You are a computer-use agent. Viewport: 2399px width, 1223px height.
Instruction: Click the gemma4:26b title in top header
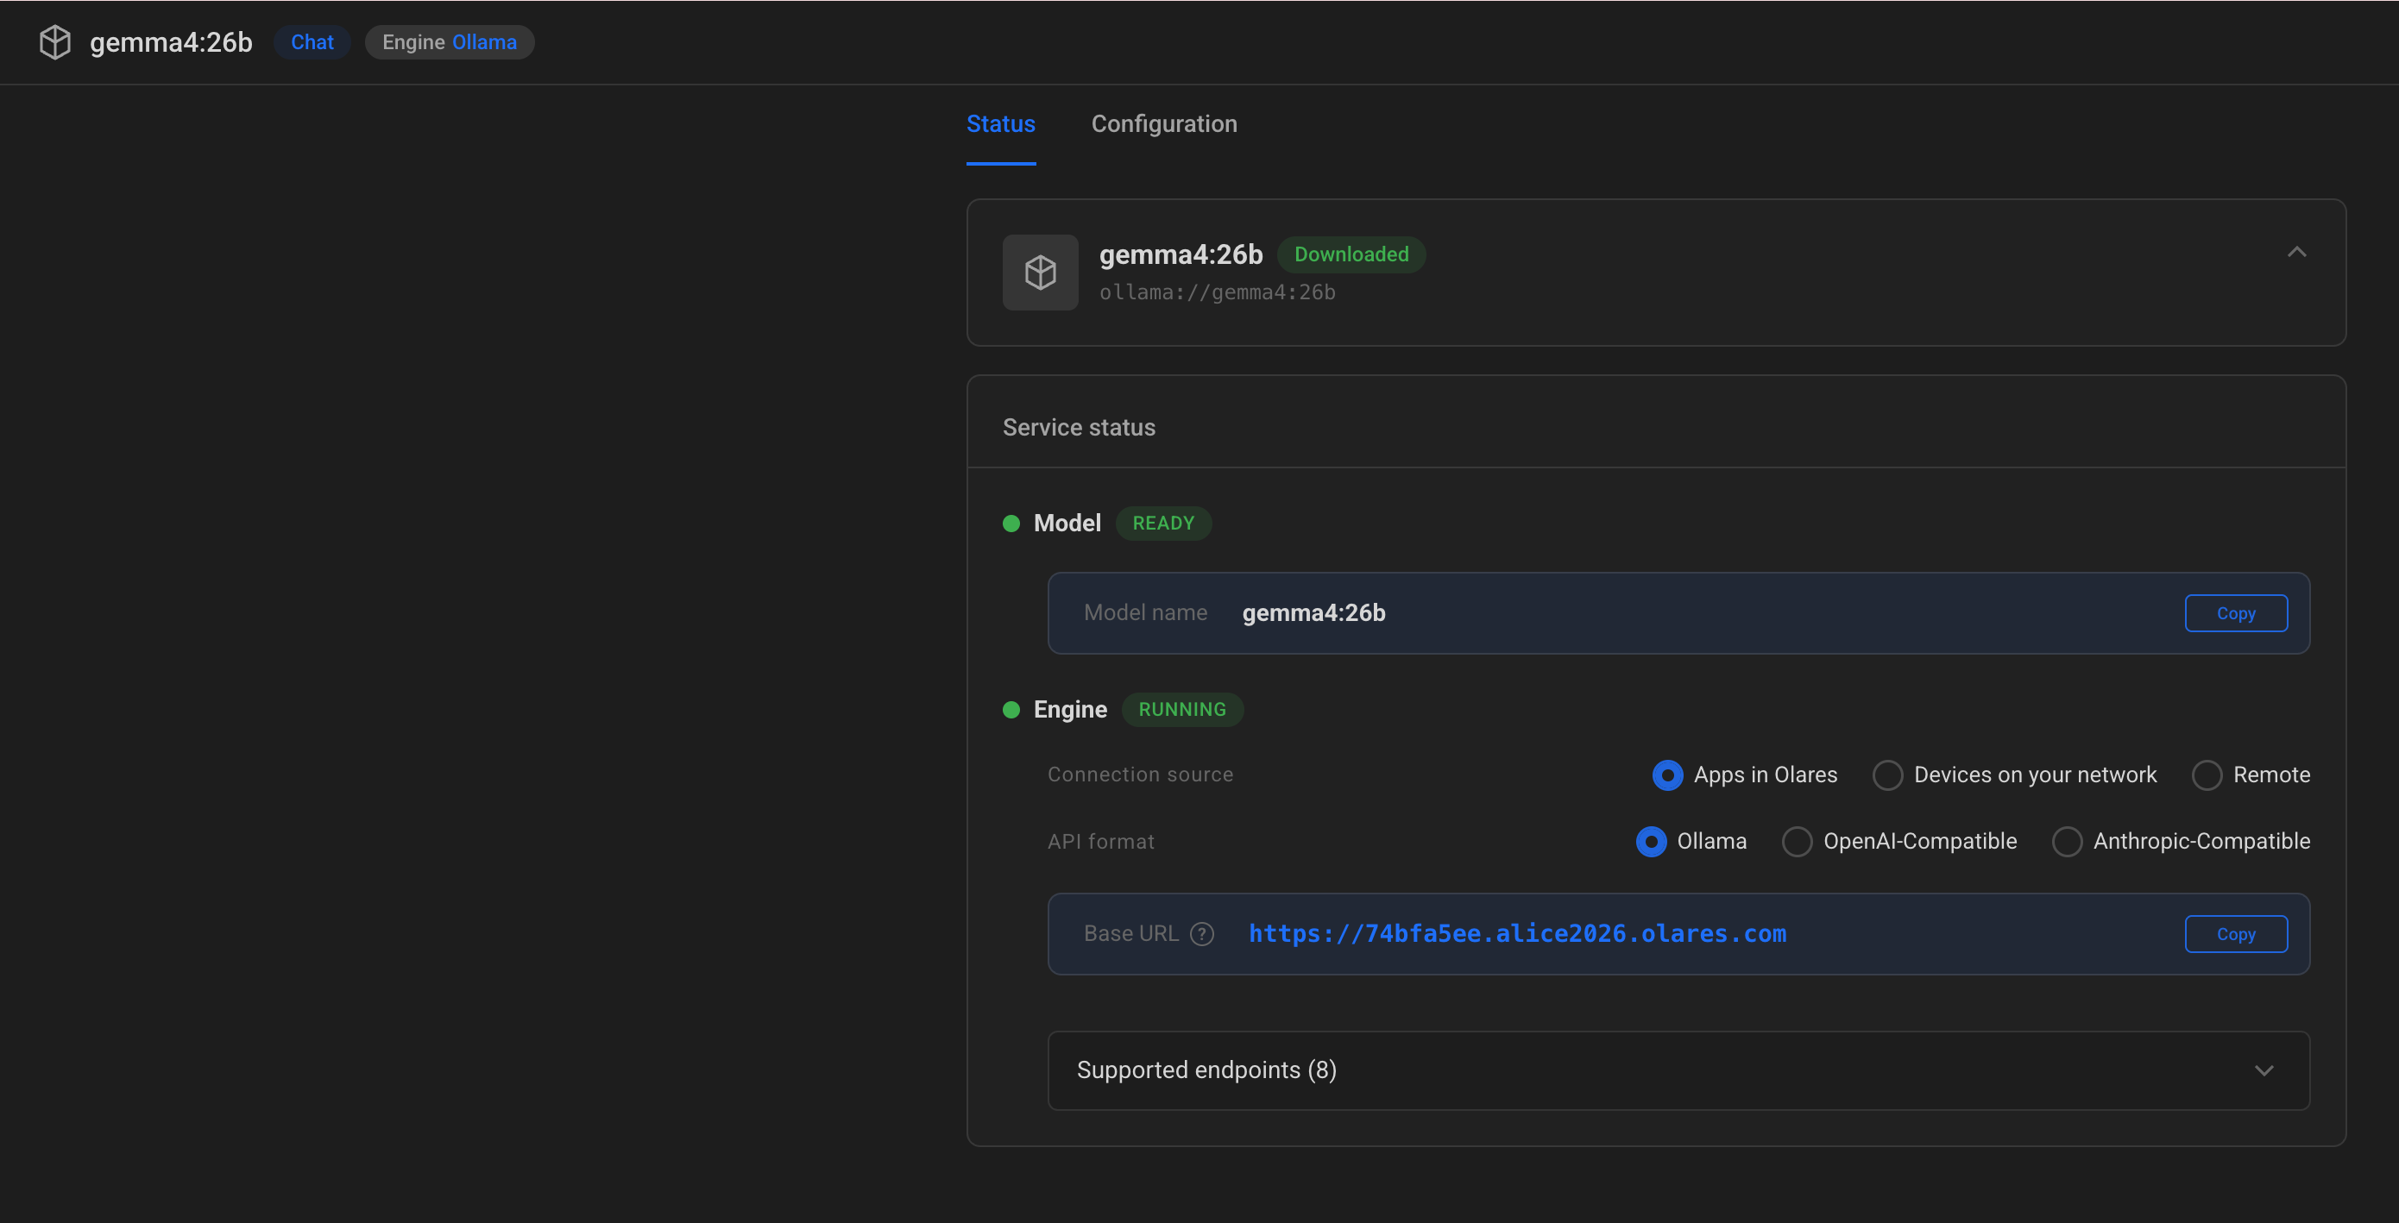[x=170, y=42]
